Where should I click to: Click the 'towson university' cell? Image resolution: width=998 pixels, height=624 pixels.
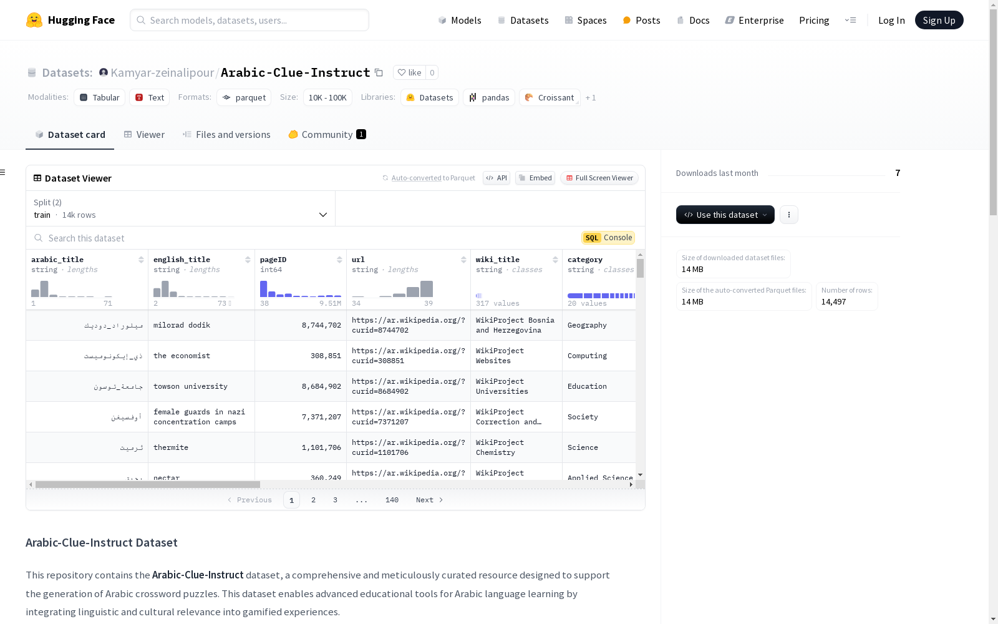click(201, 386)
